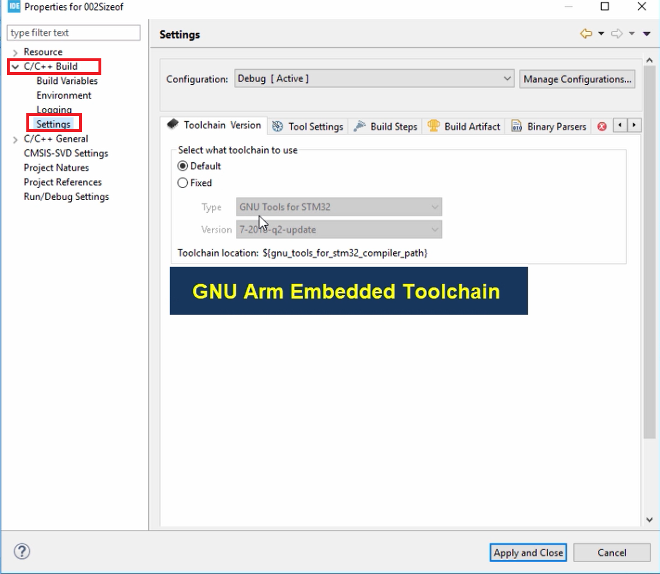
Task: Click the vertical scrollbar up arrow
Action: [650, 60]
